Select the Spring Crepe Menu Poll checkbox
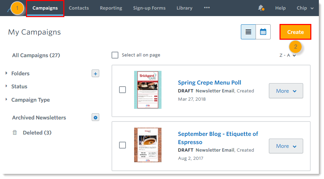The height and width of the screenshot is (179, 324). (x=122, y=90)
